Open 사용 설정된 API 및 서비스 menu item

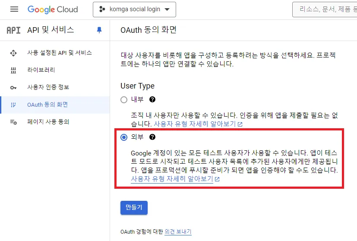click(59, 53)
